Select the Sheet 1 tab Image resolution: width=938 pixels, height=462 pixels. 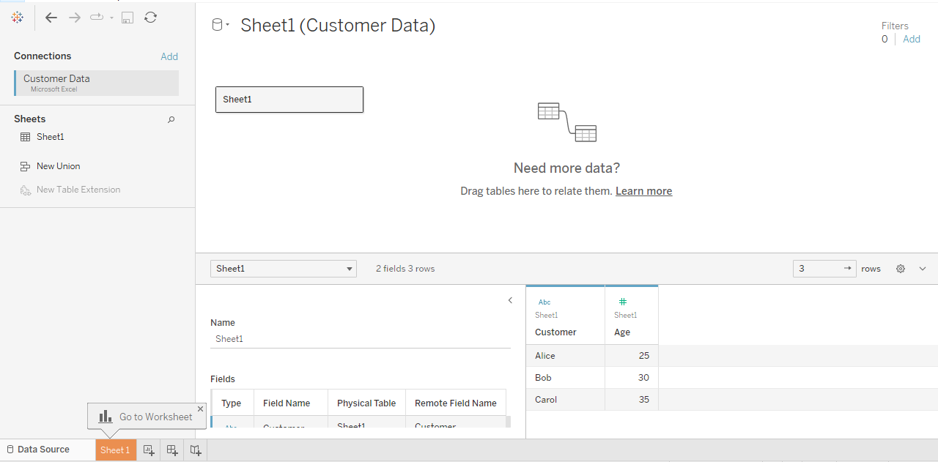click(x=115, y=450)
